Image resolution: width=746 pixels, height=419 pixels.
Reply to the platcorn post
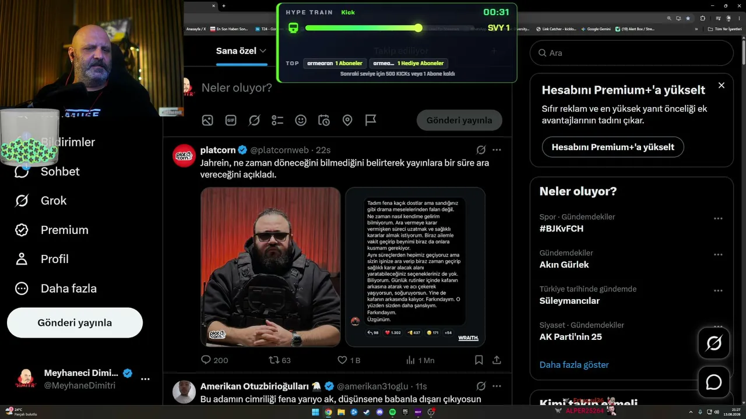coord(214,360)
